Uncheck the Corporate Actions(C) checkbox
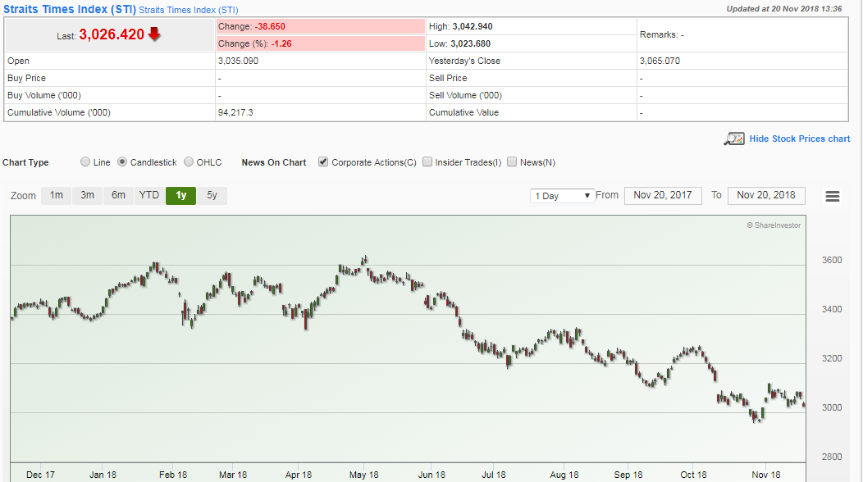 tap(323, 162)
